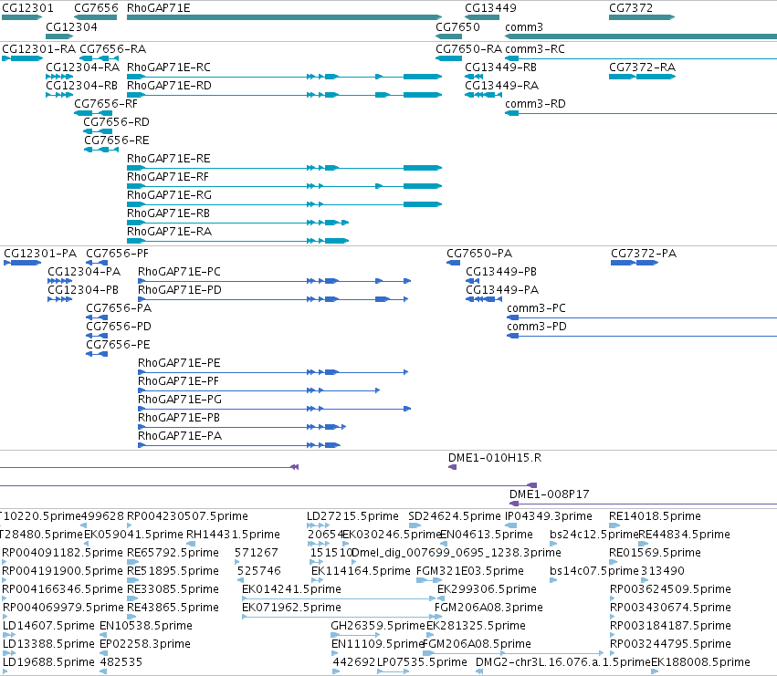Click transcript RhoGAP71E-RA label
777x676 pixels.
[169, 232]
